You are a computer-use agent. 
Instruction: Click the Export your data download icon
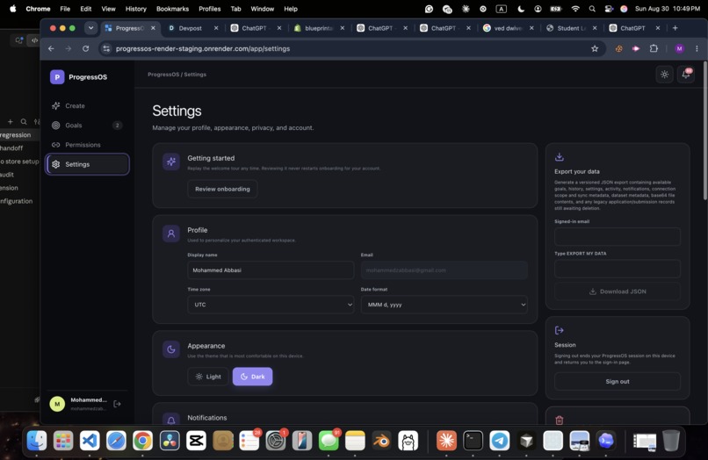pyautogui.click(x=559, y=157)
